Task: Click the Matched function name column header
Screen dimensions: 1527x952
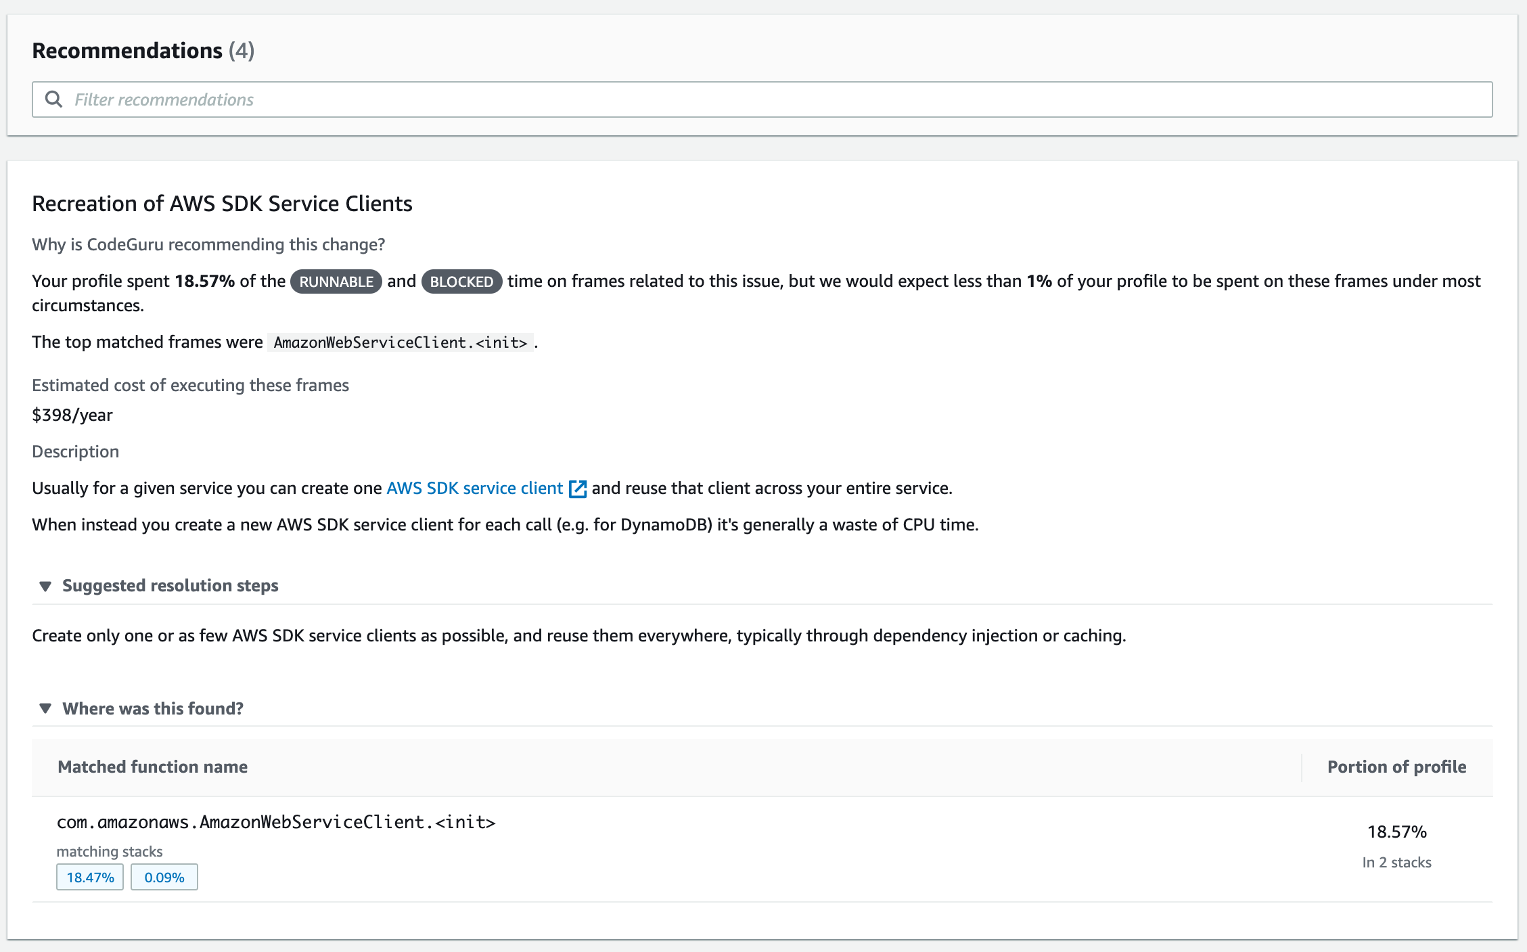Action: (x=152, y=767)
